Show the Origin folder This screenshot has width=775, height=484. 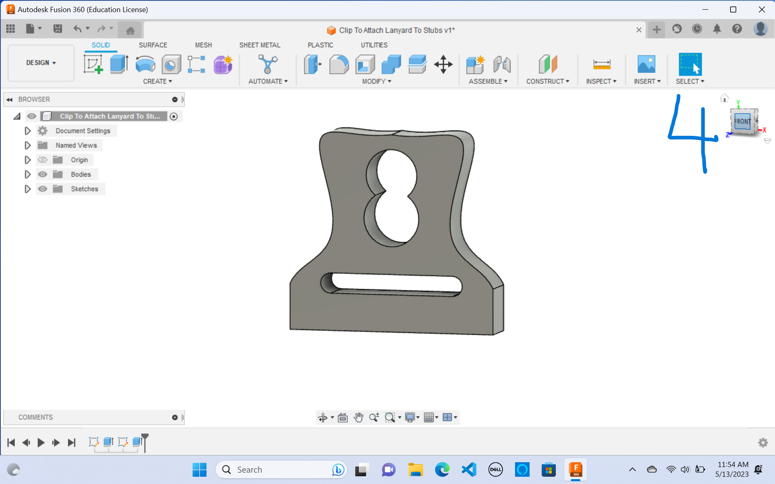42,160
